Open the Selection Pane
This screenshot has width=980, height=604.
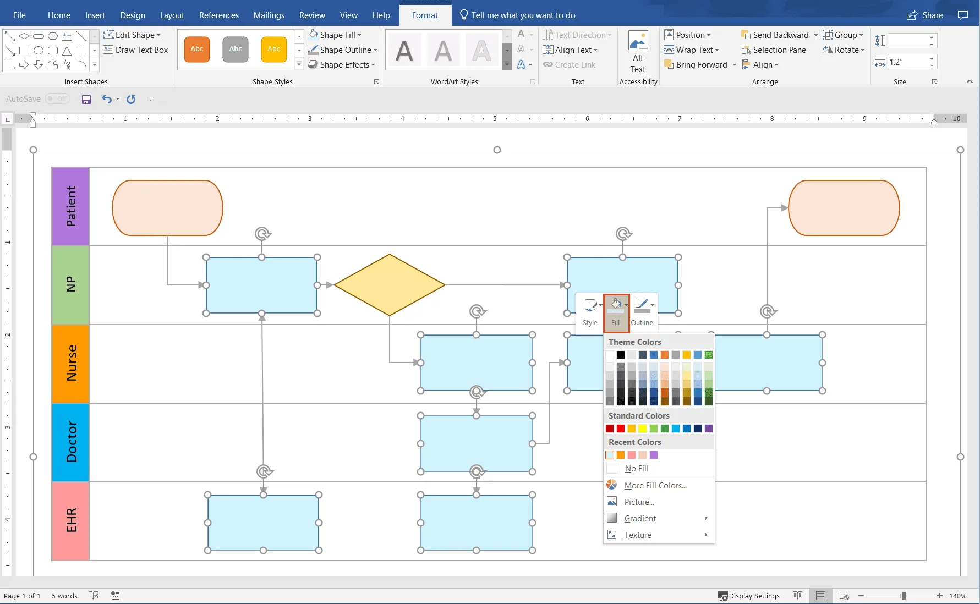774,50
